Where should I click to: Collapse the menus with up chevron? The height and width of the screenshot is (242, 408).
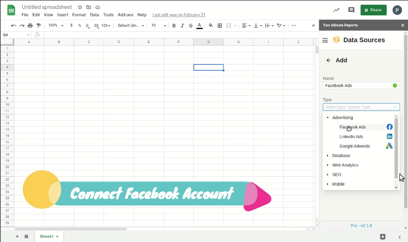313,26
